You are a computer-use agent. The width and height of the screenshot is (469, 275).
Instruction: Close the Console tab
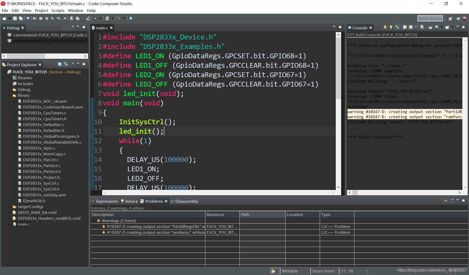pyautogui.click(x=371, y=28)
